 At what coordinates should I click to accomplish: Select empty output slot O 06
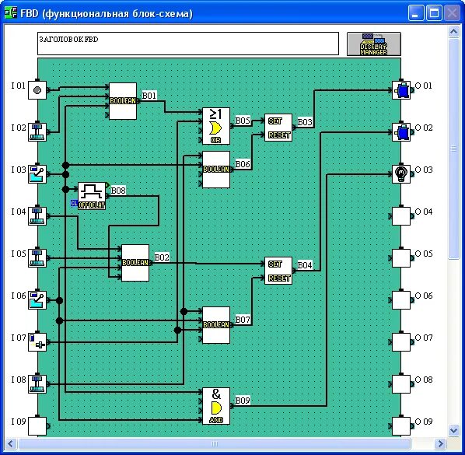(x=401, y=300)
